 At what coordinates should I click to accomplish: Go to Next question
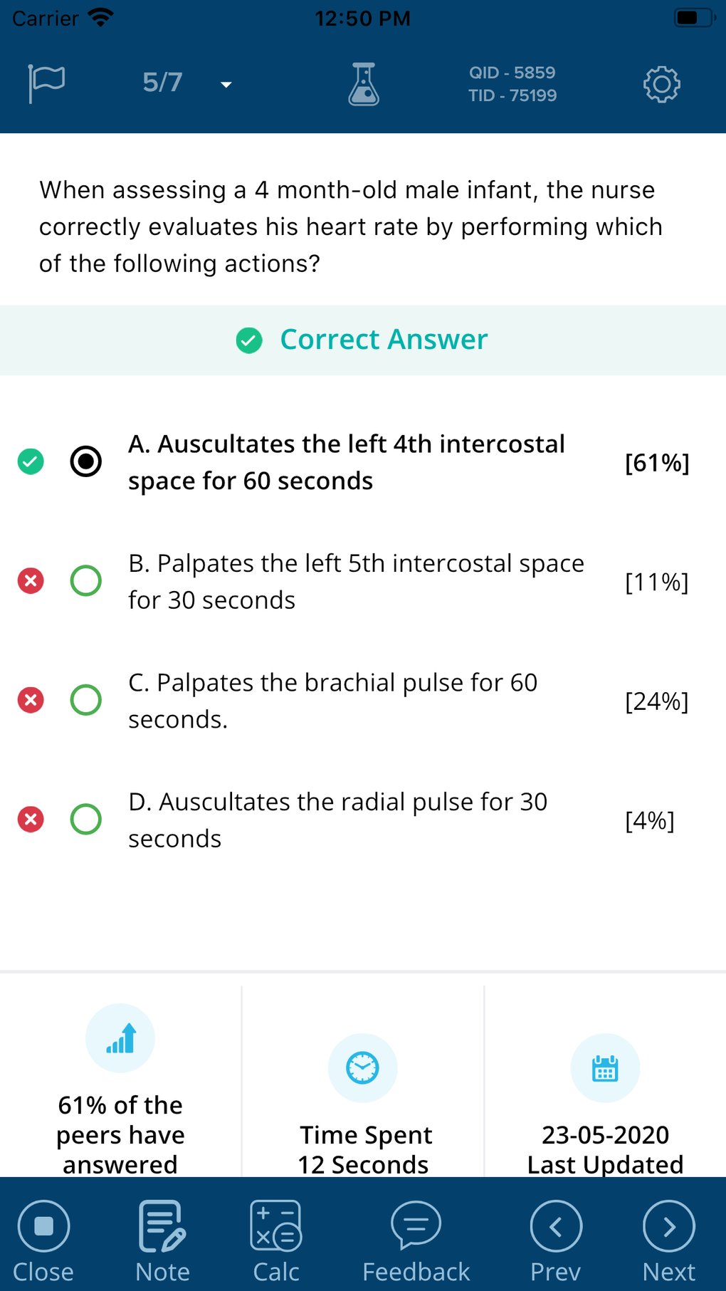668,1240
